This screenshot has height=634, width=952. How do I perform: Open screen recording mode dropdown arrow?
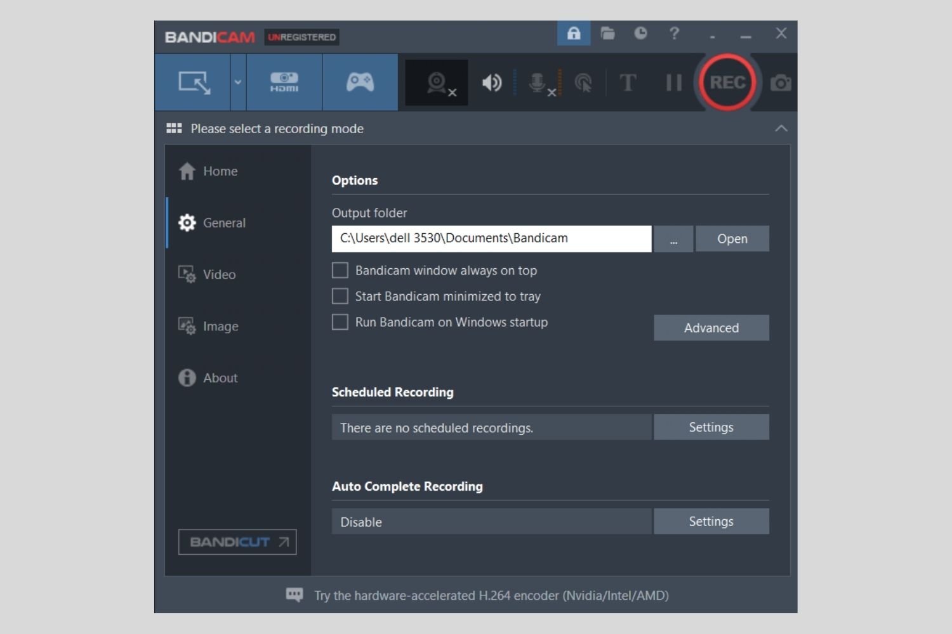pos(238,82)
